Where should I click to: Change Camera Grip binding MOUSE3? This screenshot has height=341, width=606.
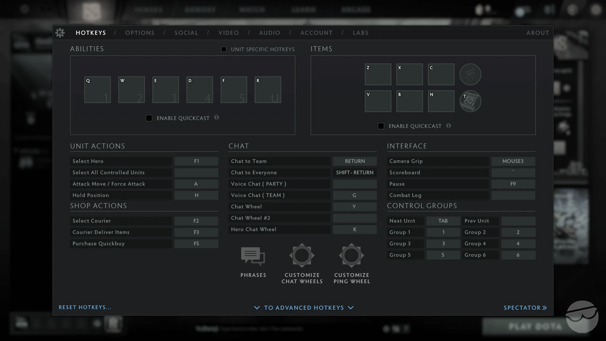(513, 161)
